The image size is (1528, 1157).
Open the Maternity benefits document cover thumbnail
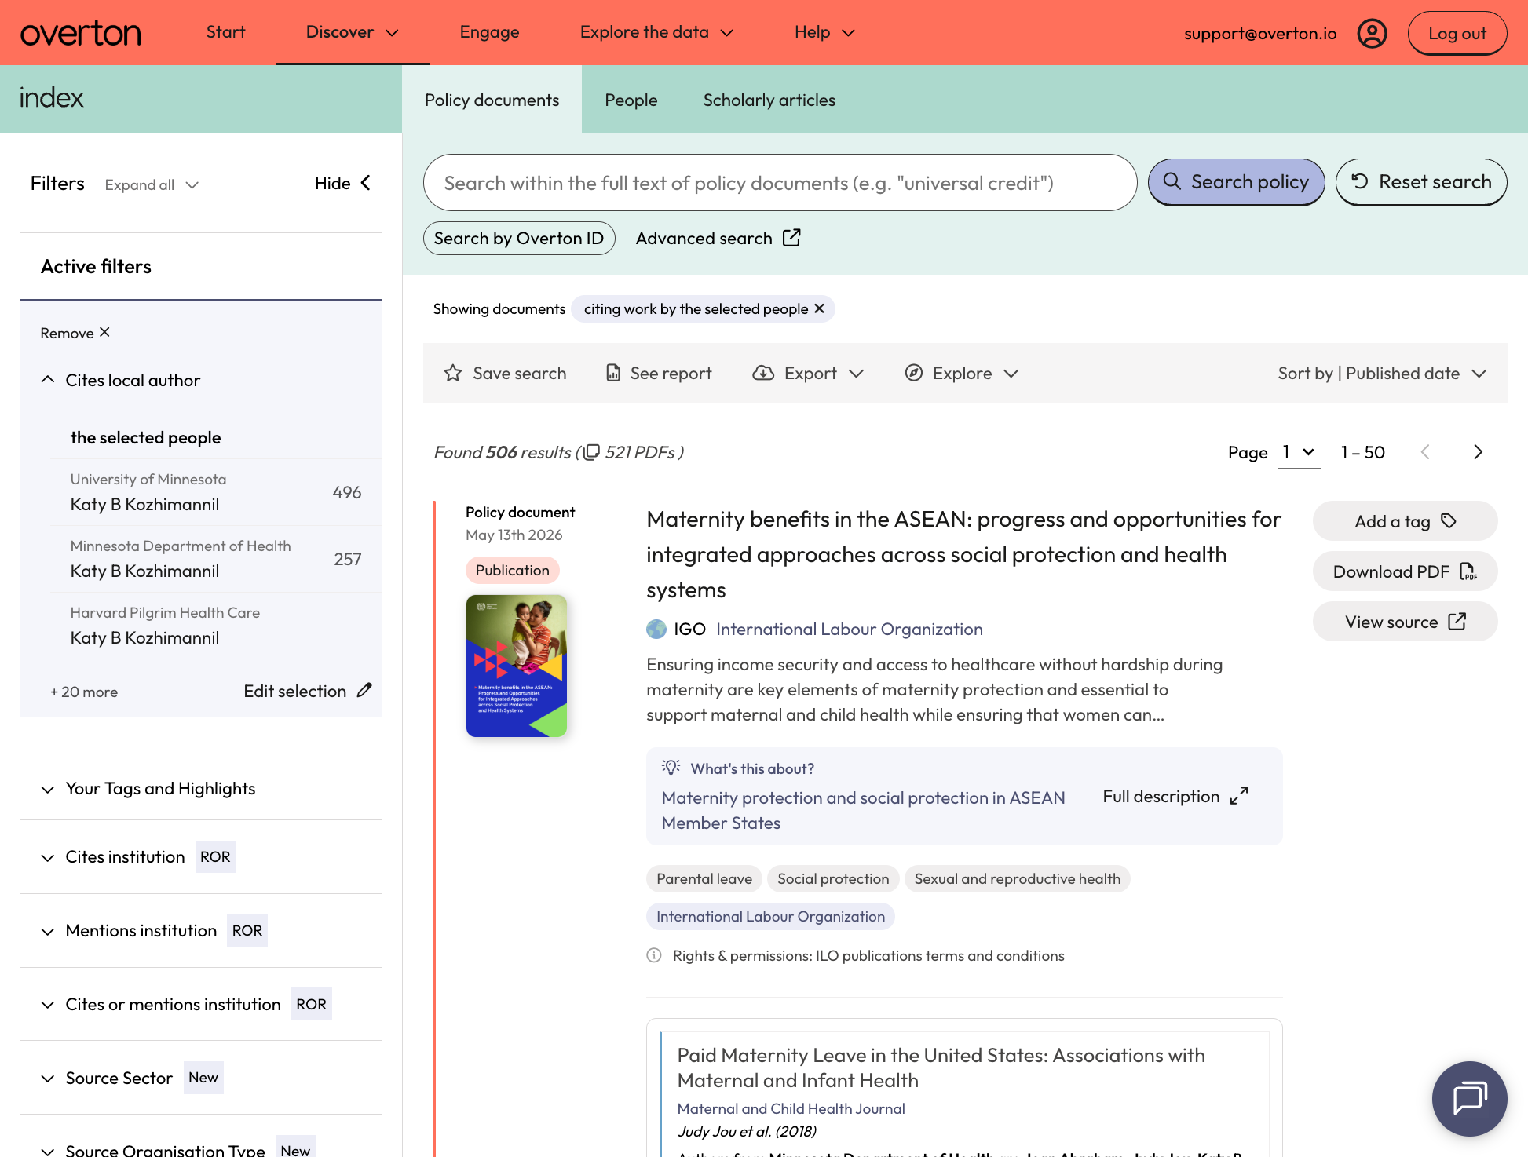pos(516,666)
